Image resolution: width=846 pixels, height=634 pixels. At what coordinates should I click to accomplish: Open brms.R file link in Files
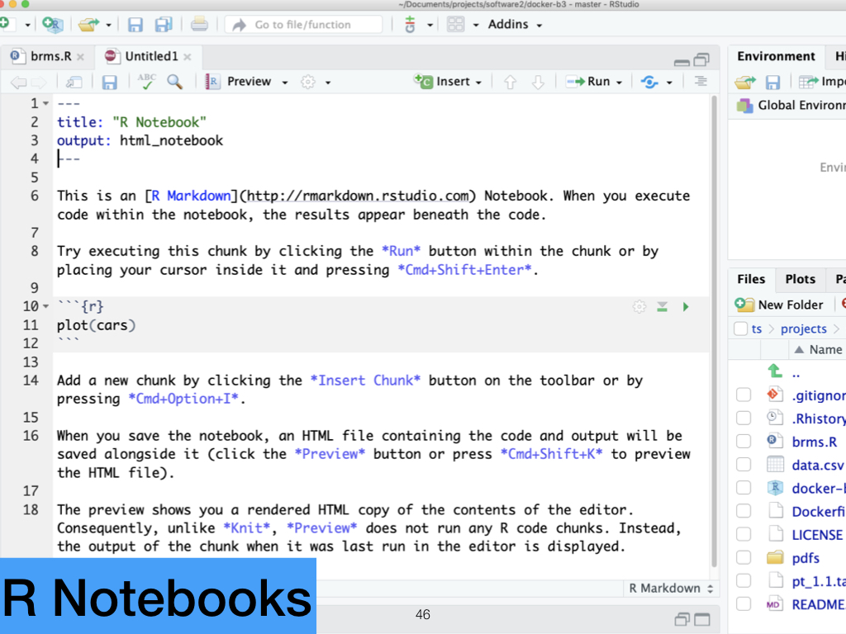tap(814, 442)
